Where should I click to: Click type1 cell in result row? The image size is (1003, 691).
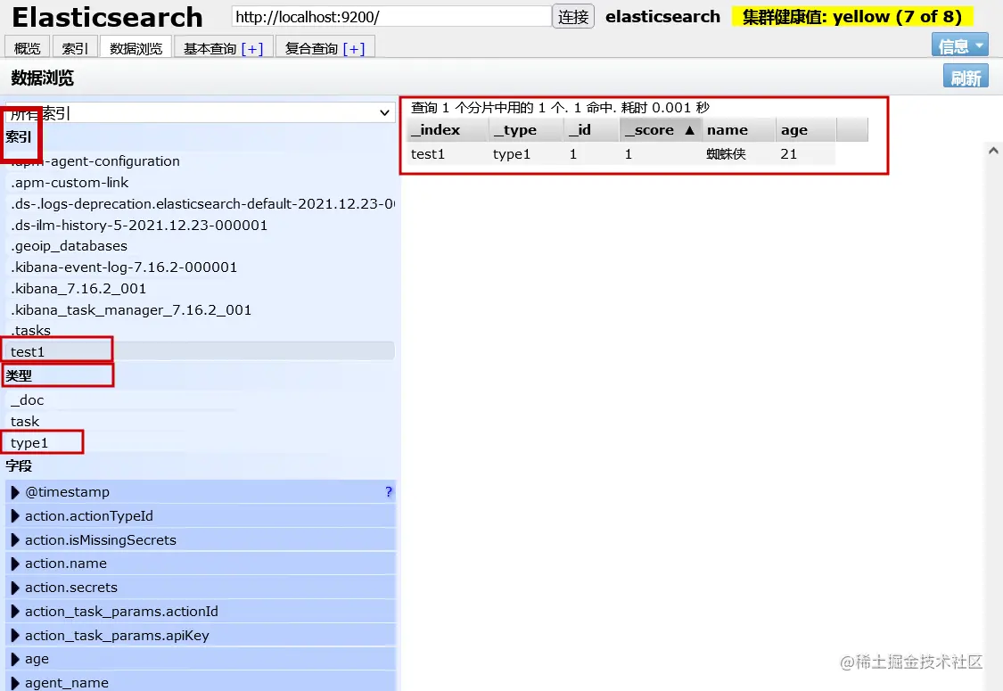click(512, 154)
